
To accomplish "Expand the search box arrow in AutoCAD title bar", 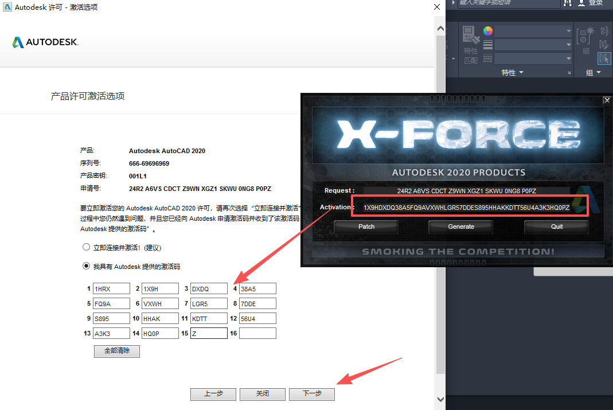I will click(453, 3).
